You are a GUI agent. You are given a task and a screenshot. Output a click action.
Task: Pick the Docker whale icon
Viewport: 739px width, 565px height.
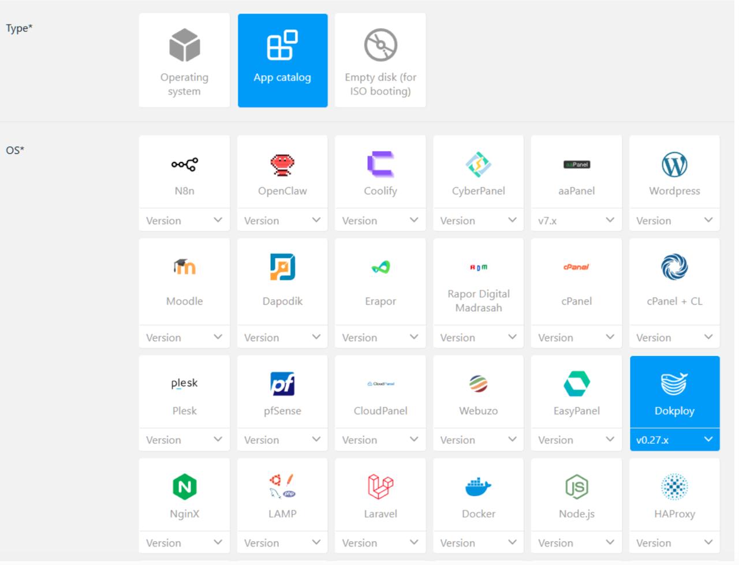click(x=478, y=487)
